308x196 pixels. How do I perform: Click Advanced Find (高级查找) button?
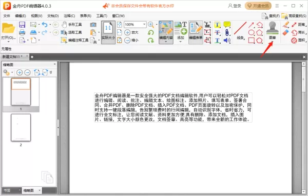tap(294, 16)
